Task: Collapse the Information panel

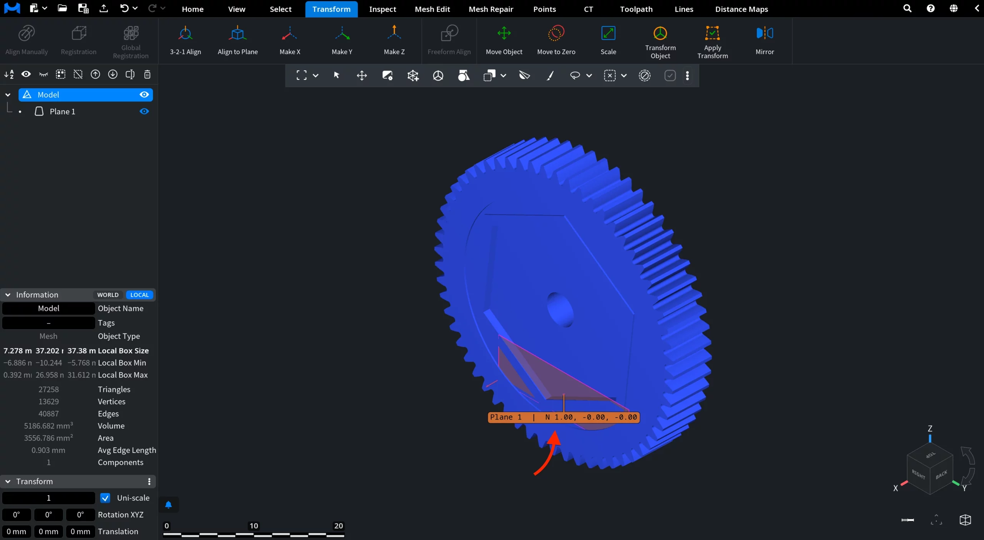Action: point(8,295)
